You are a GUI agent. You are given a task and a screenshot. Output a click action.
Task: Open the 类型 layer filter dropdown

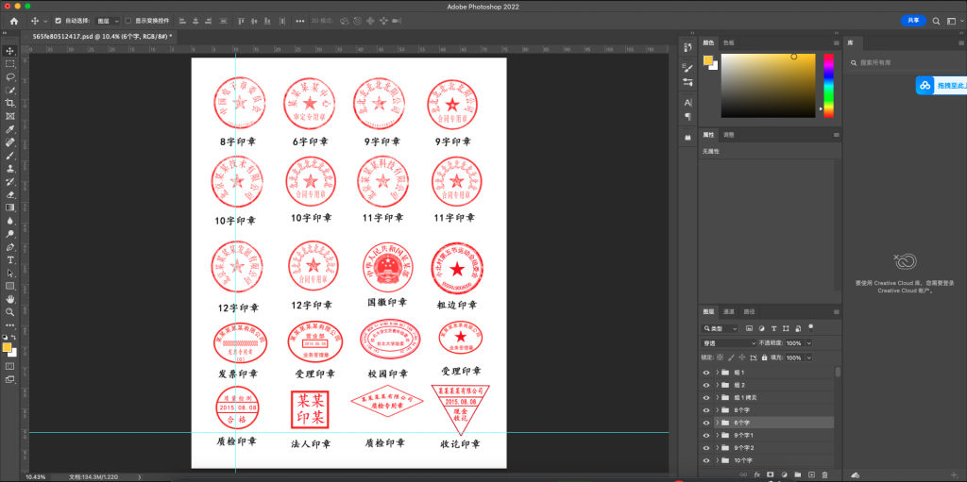720,329
